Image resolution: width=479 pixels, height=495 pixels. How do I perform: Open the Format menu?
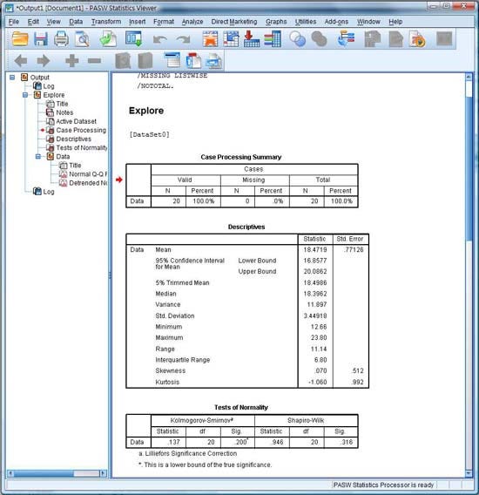(164, 22)
